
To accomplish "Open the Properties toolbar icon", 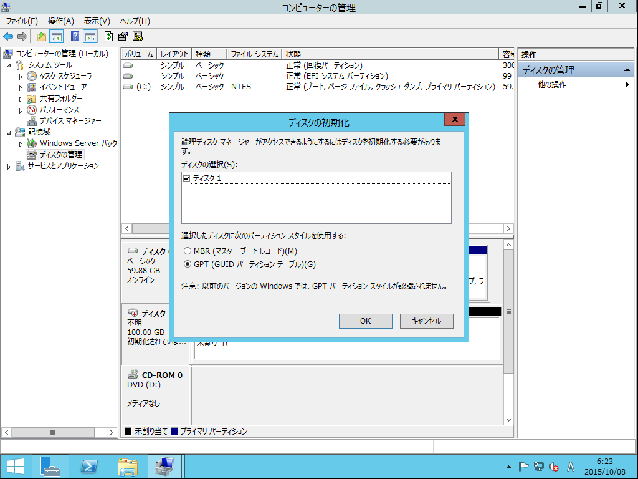I will coord(123,37).
